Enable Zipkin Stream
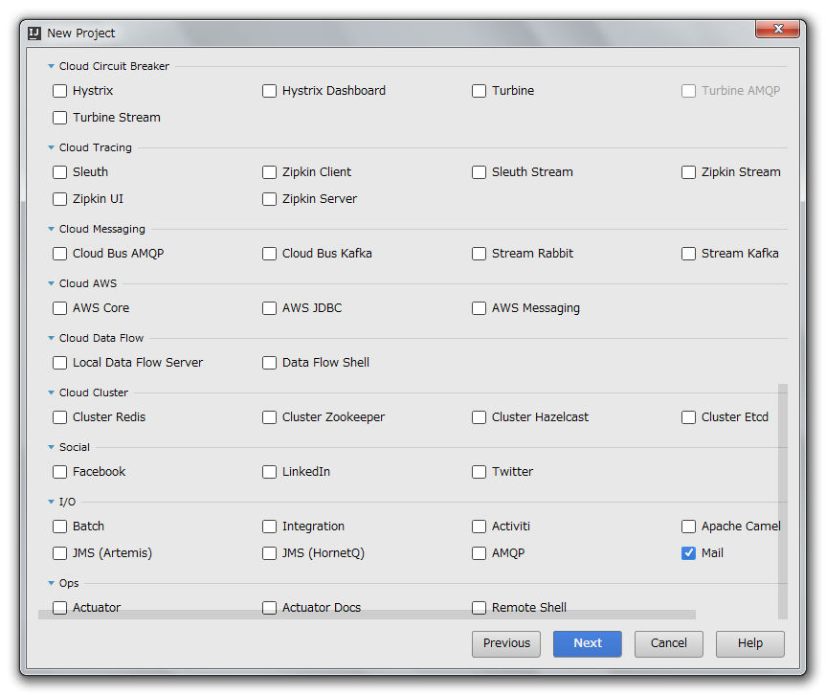Viewport: 826px width, 695px height. 688,172
